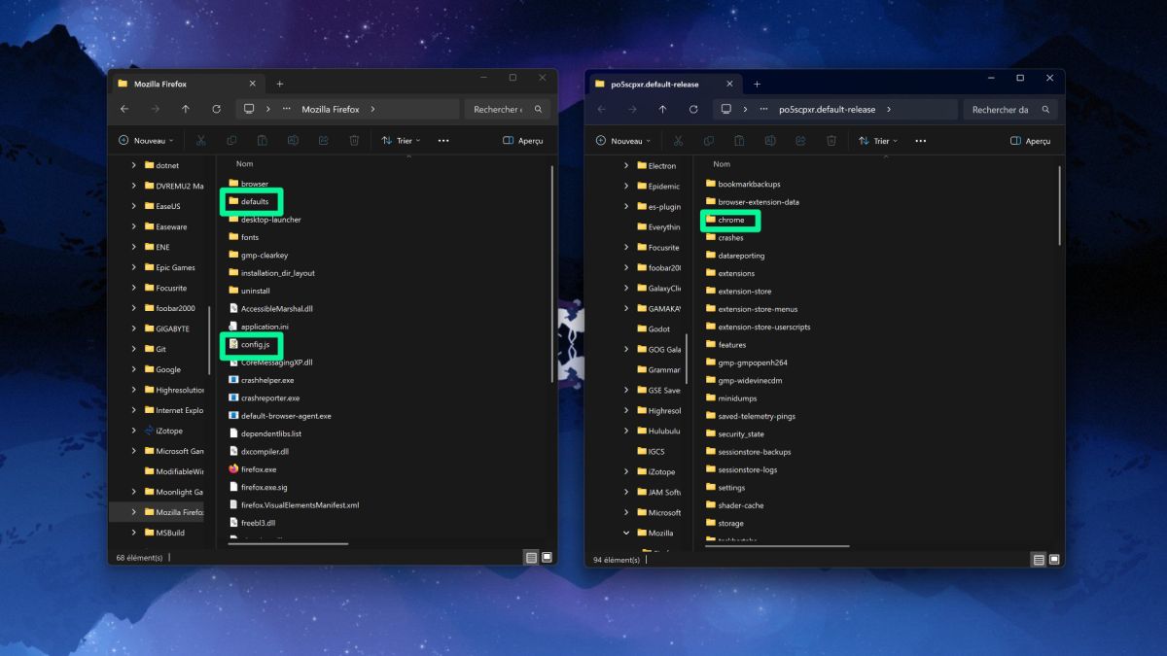The height and width of the screenshot is (656, 1167).
Task: Click Share icon in Mozilla Firefox window toolbar
Action: [x=324, y=141]
